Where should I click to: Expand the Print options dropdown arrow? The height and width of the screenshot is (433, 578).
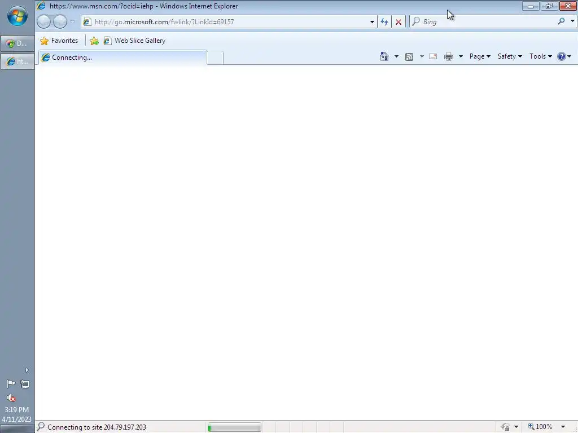coord(461,56)
